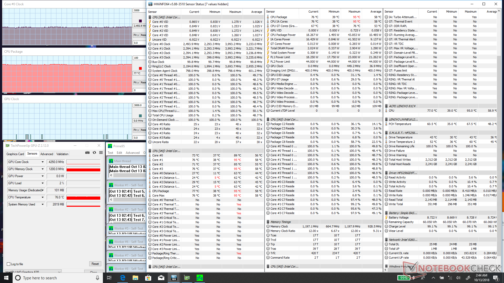Open the GPU-Z Advanced tab

point(47,154)
